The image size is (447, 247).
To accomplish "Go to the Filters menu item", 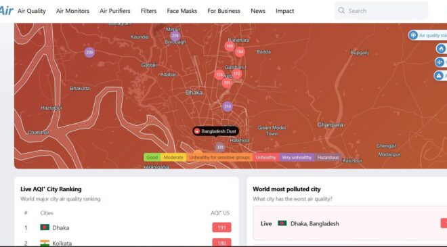I will 148,11.
